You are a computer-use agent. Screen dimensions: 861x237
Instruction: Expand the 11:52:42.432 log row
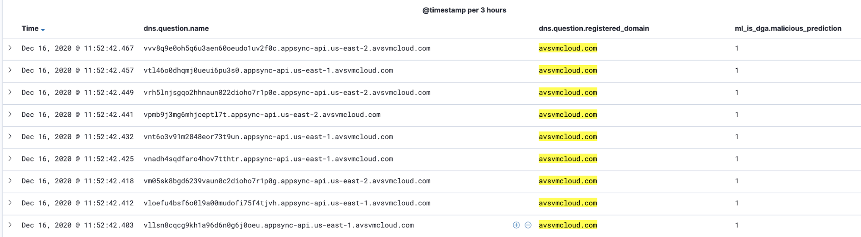10,137
